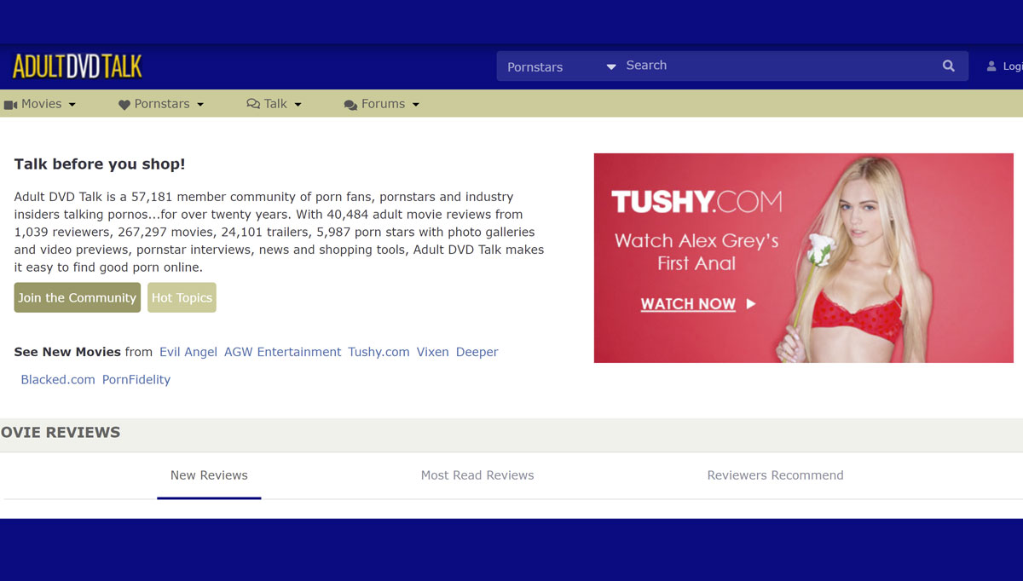
Task: Open the Talk menu
Action: click(275, 104)
